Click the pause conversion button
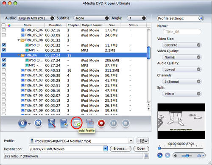Viewport: 212px width, 165px height. tap(113, 123)
